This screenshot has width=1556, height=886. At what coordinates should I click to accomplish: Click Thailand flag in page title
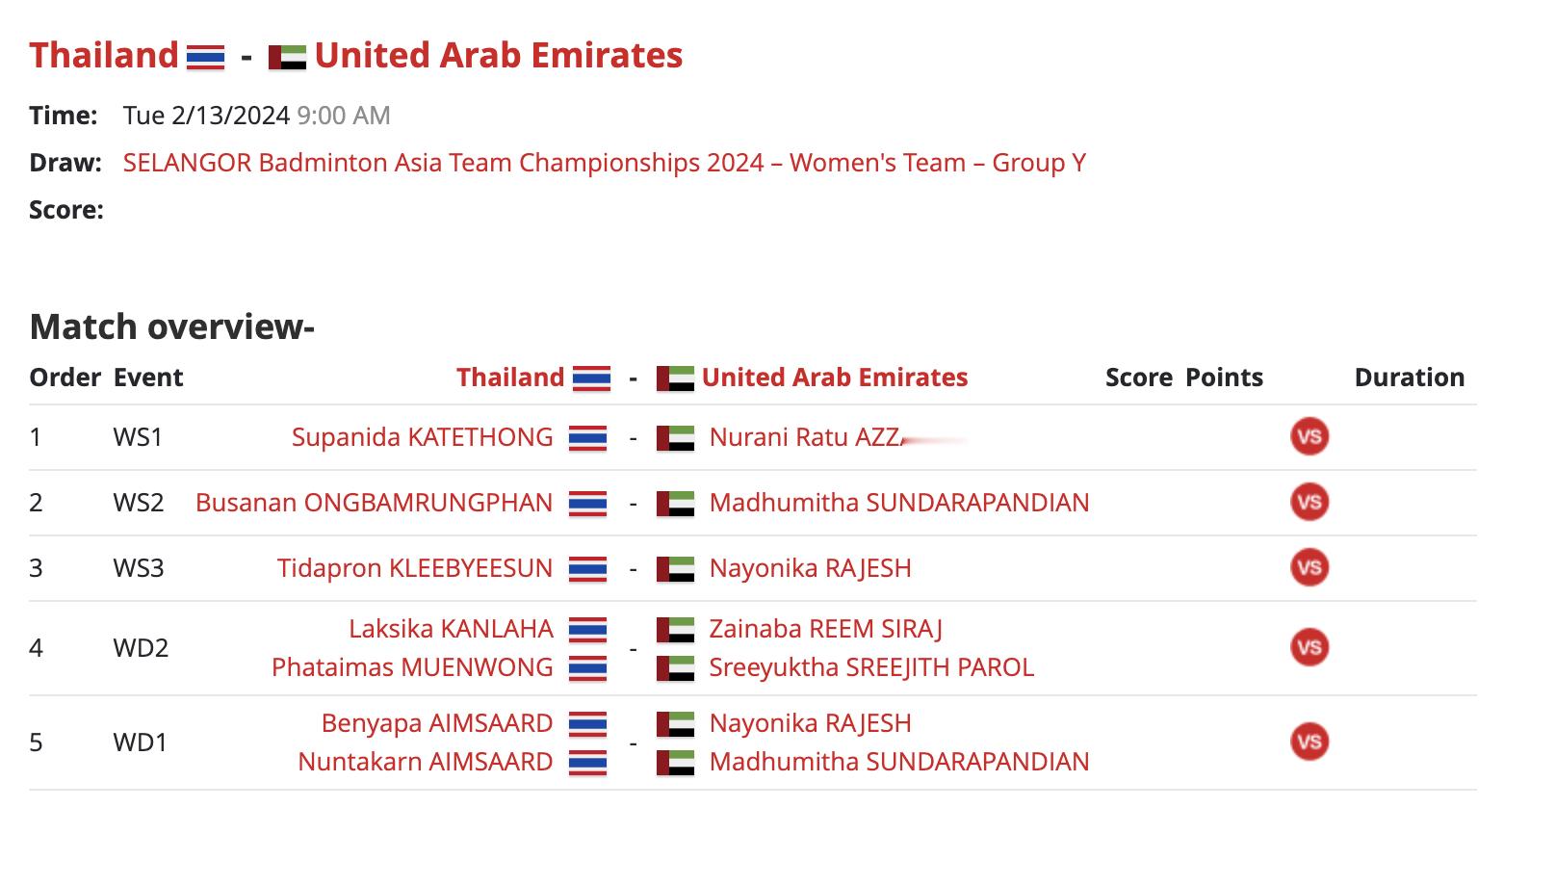coord(206,57)
